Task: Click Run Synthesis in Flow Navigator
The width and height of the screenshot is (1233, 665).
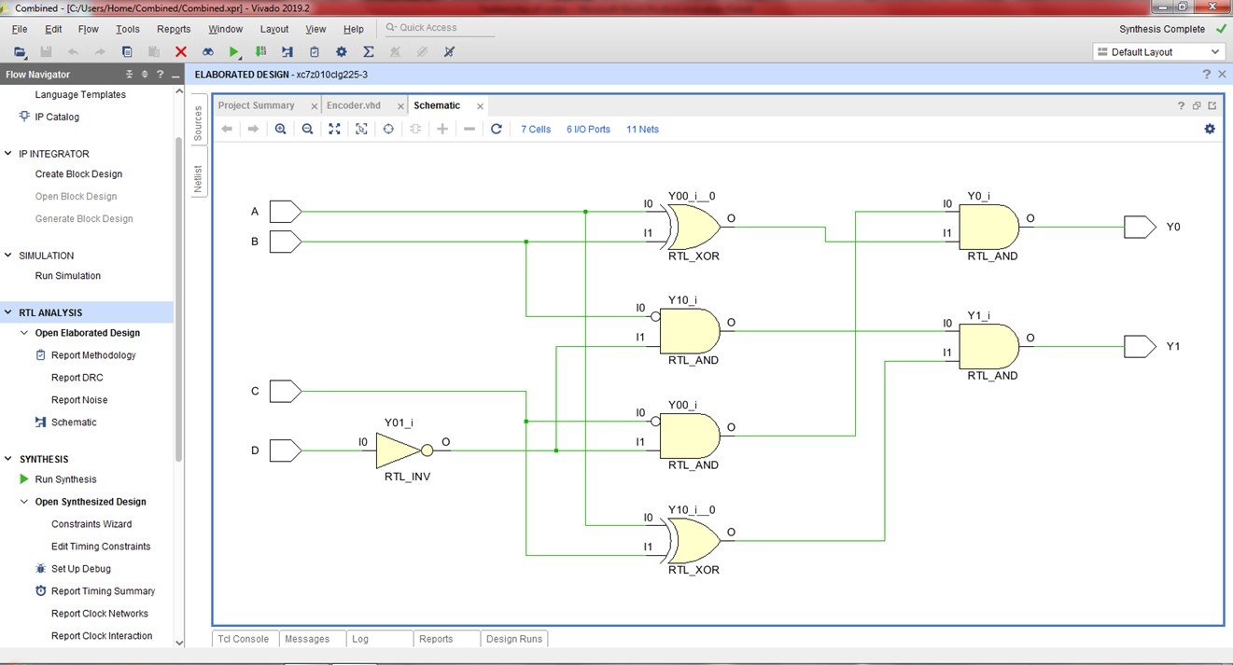Action: click(65, 479)
